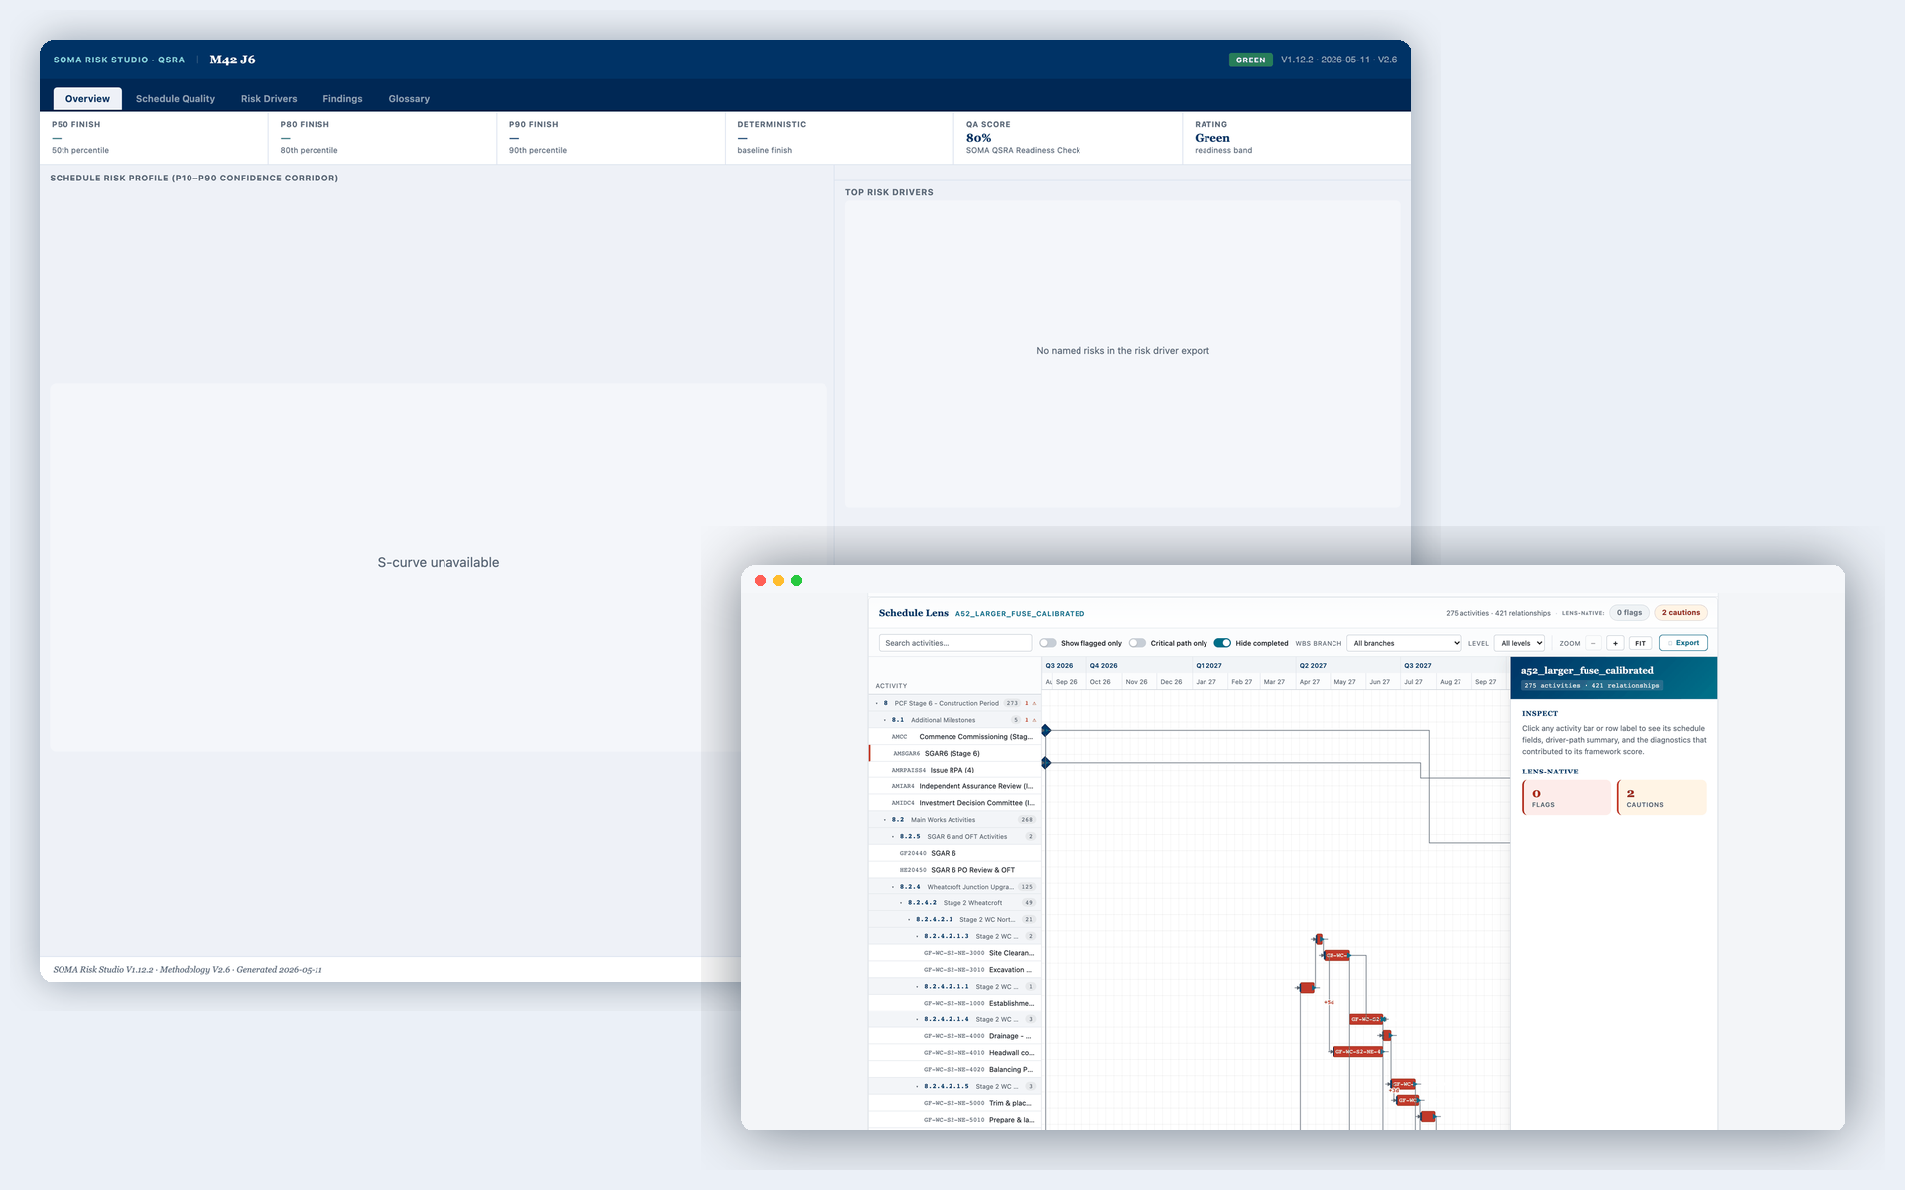Select Independent Assurance Review activity row

(x=954, y=786)
